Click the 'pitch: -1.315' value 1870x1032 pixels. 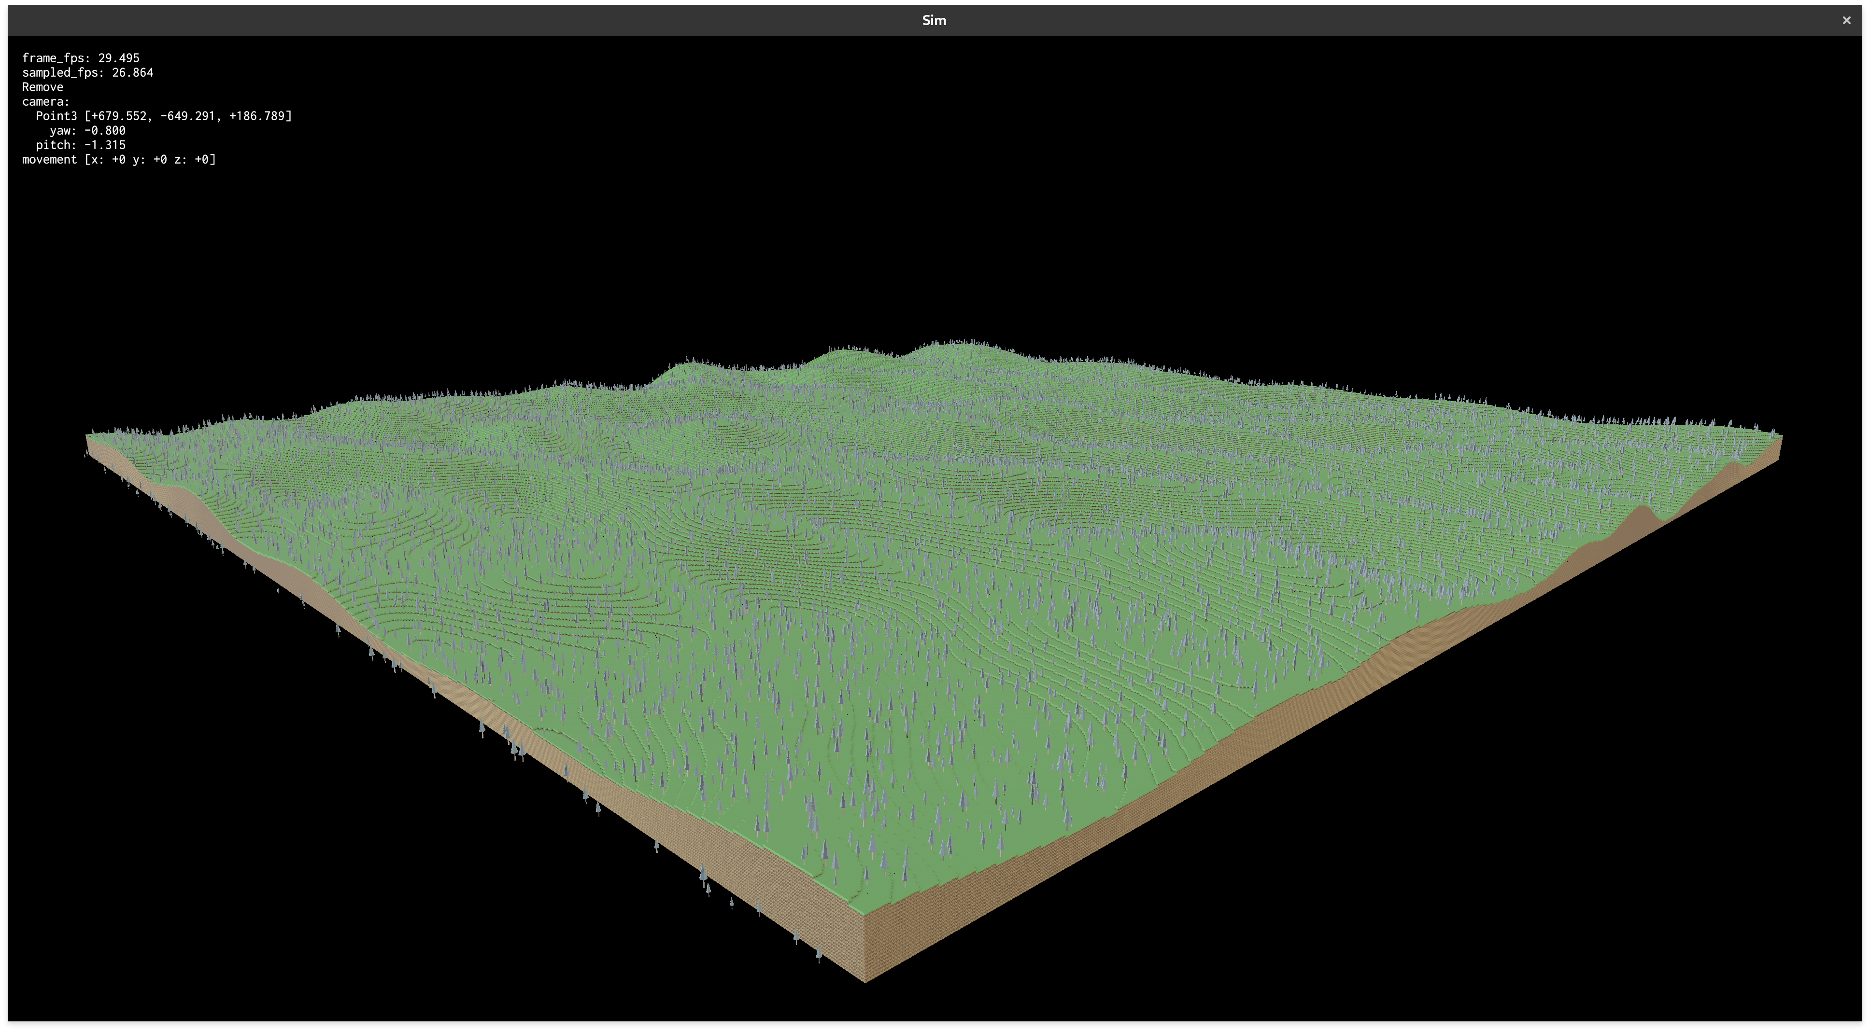(x=81, y=145)
